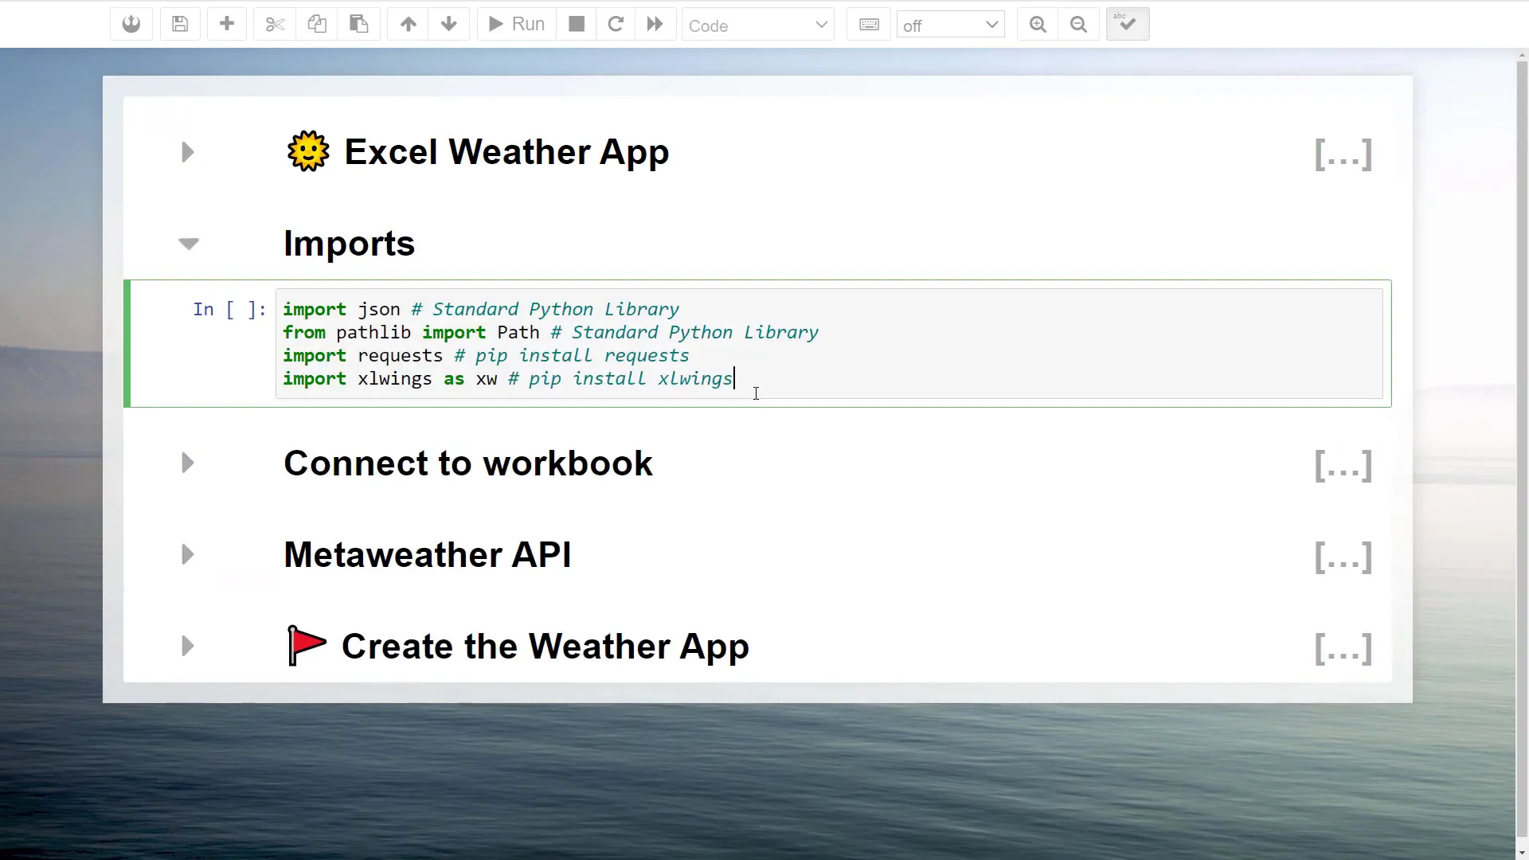This screenshot has height=860, width=1529.
Task: Toggle the spellchecker abc button
Action: tap(1127, 24)
